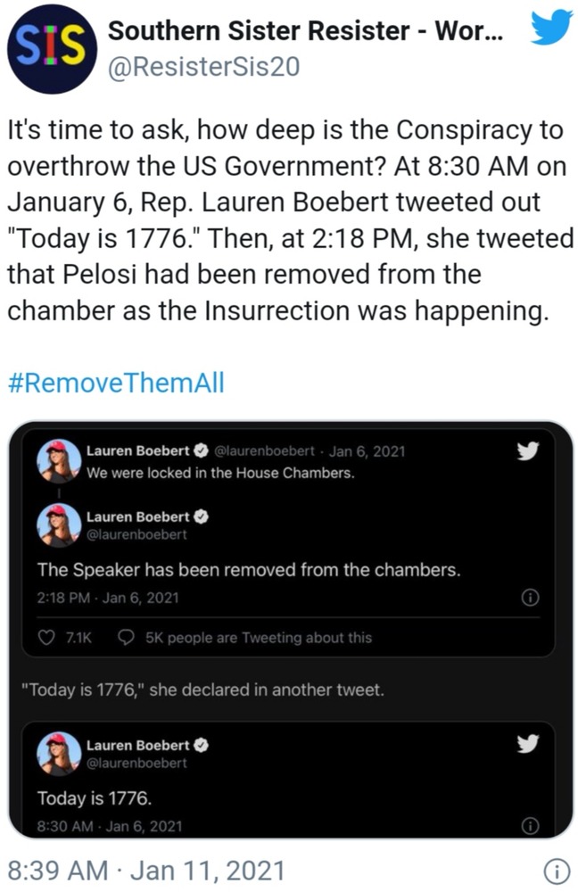This screenshot has width=578, height=892.
Task: Click the SIS profile avatar
Action: click(x=52, y=49)
